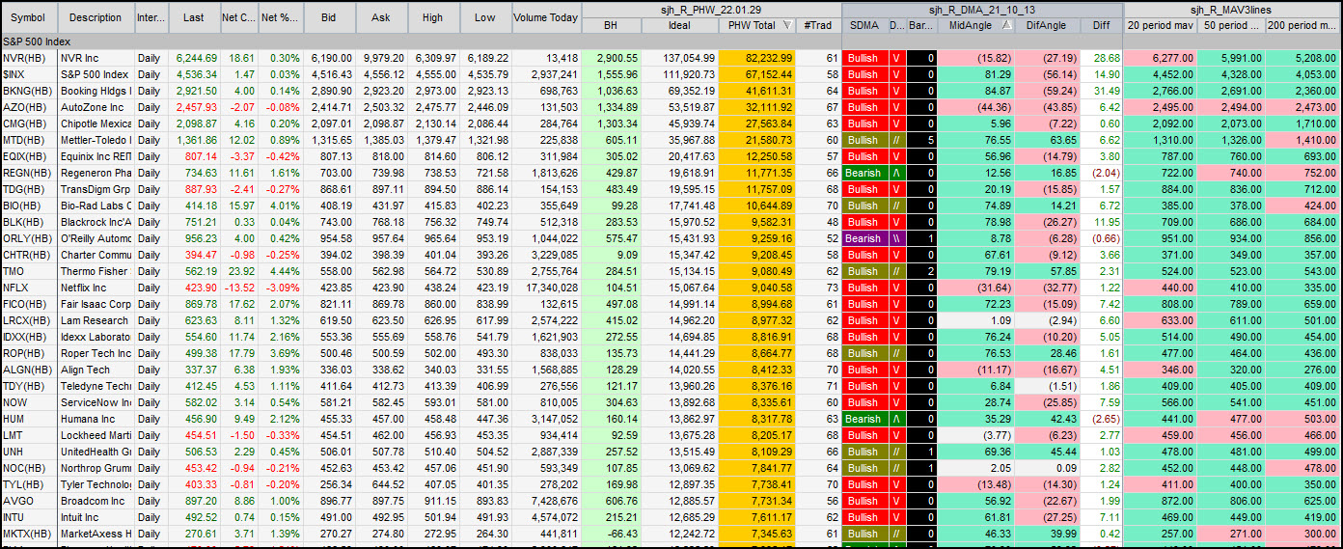Click the Netflix net change -13.52
Screen dimensions: 1343x549
click(x=239, y=288)
